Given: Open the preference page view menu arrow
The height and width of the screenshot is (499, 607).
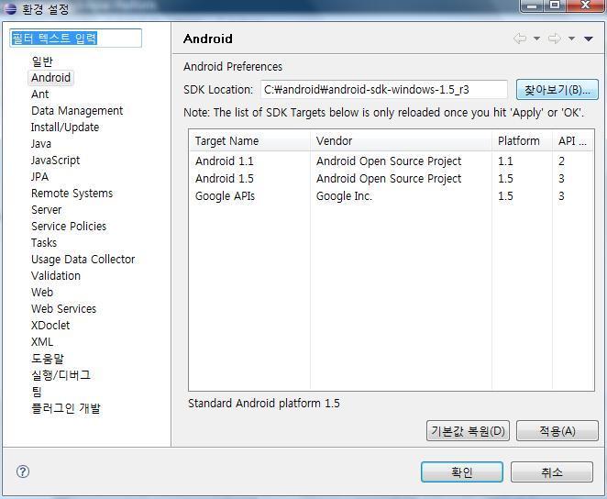Looking at the screenshot, I should pos(589,39).
